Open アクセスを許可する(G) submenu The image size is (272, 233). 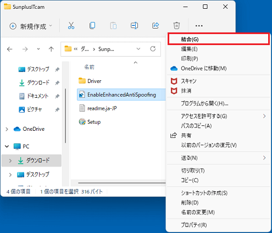[219, 116]
